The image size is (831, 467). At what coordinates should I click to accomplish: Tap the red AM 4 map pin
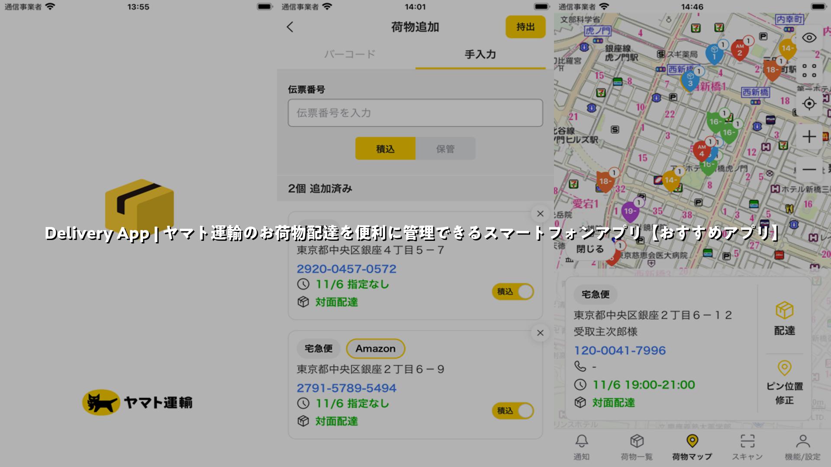702,151
